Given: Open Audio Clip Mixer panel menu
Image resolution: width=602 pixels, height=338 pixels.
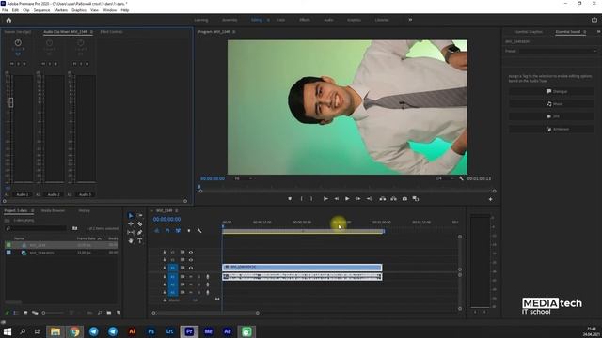Looking at the screenshot, I should pyautogui.click(x=91, y=32).
